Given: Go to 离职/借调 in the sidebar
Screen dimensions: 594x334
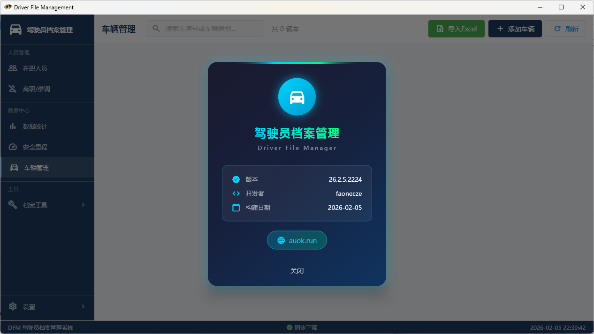Looking at the screenshot, I should coord(36,89).
